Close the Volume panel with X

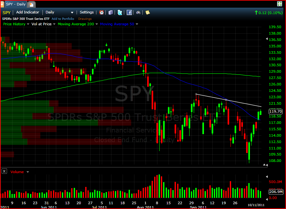[x=4, y=171]
